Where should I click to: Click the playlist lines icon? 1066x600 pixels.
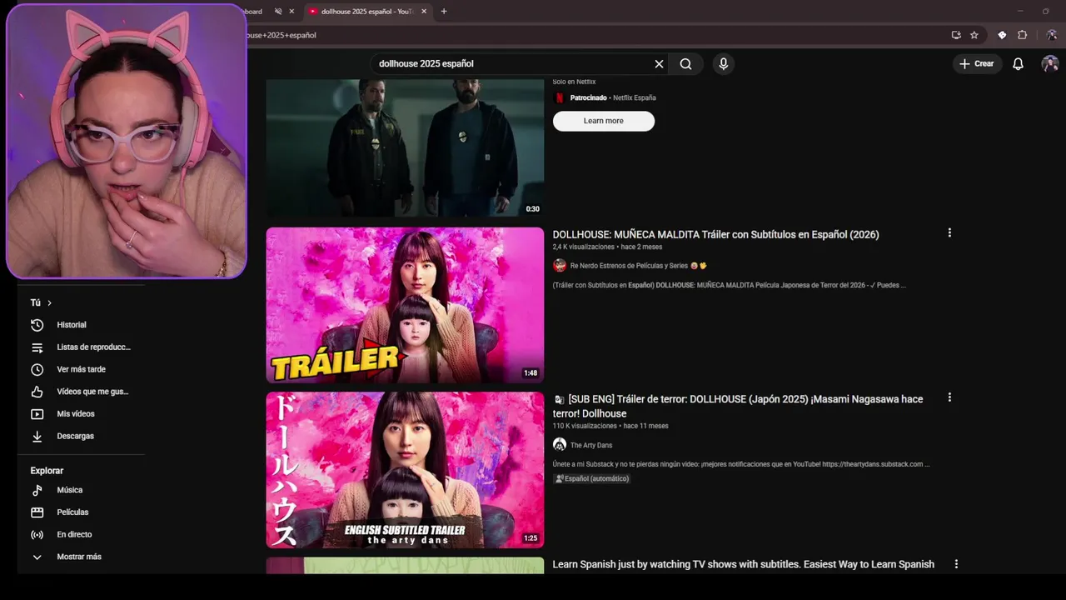pos(37,347)
